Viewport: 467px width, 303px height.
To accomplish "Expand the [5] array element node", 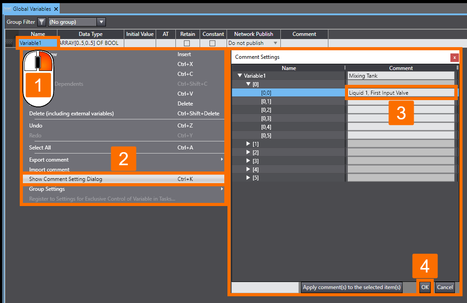I will [248, 177].
